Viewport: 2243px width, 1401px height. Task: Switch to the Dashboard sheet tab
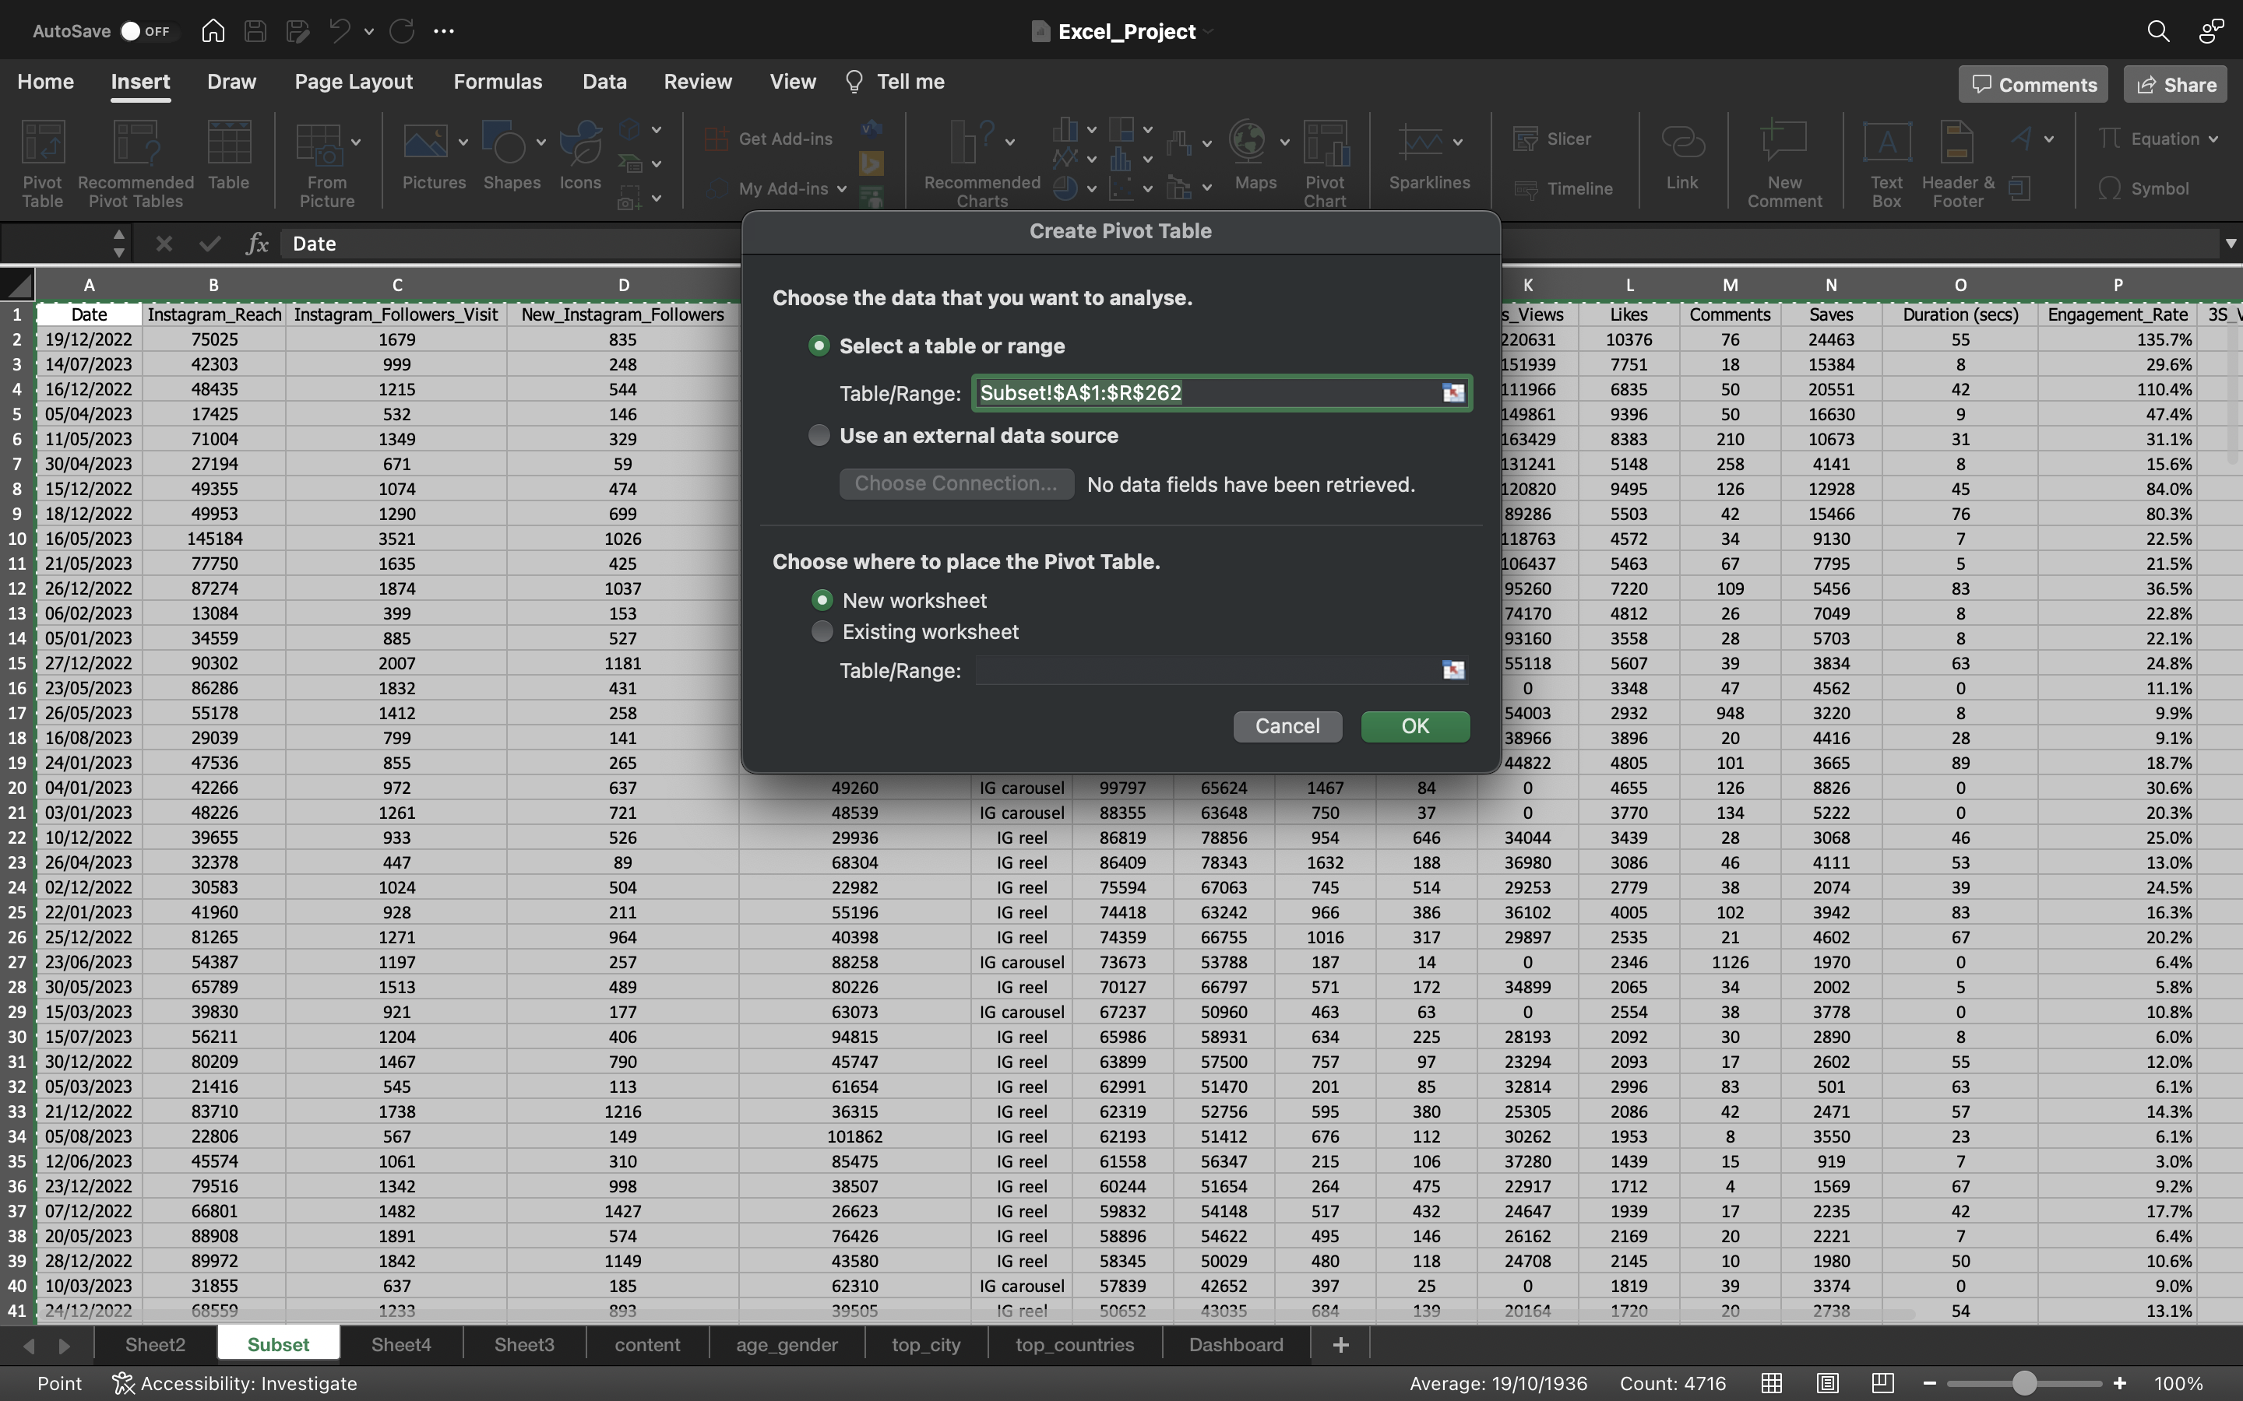pos(1235,1343)
